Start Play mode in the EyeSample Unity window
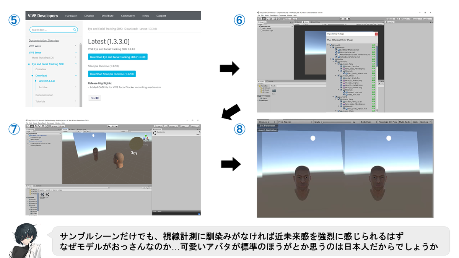The image size is (459, 258). tap(109, 126)
